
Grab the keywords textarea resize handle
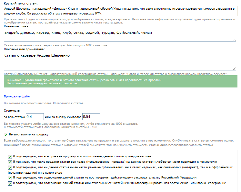click(x=235, y=40)
